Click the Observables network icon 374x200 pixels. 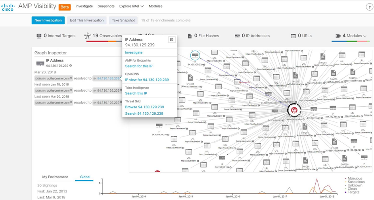coord(88,36)
